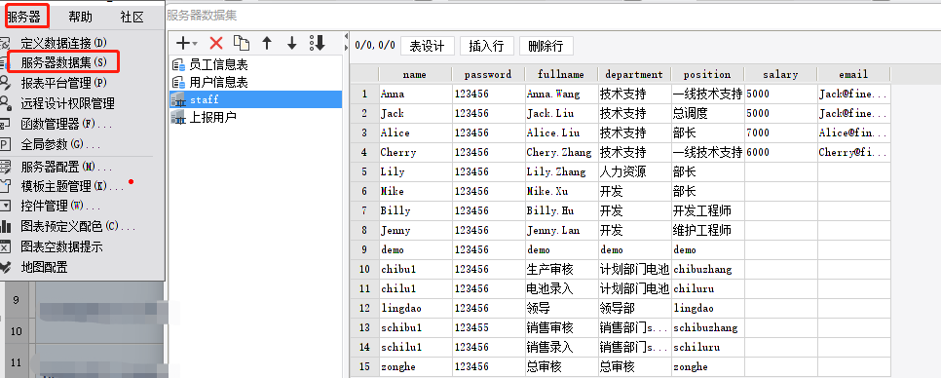Select the position cell 开发工程师
941x378 pixels.
707,211
